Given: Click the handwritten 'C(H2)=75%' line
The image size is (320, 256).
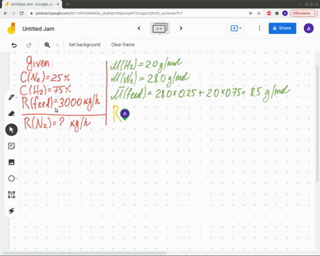Looking at the screenshot, I should point(45,90).
